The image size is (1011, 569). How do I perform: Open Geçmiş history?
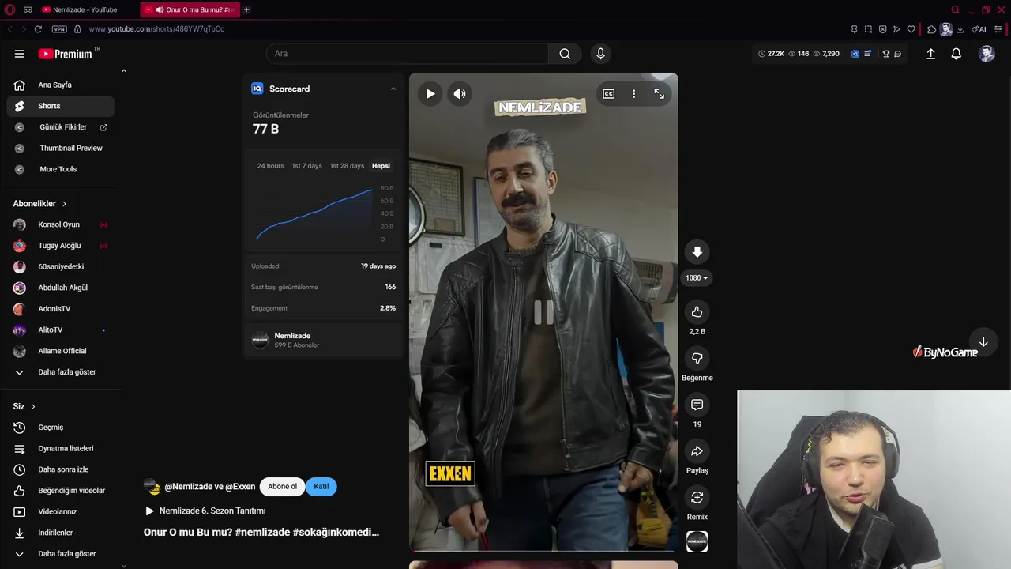coord(60,428)
